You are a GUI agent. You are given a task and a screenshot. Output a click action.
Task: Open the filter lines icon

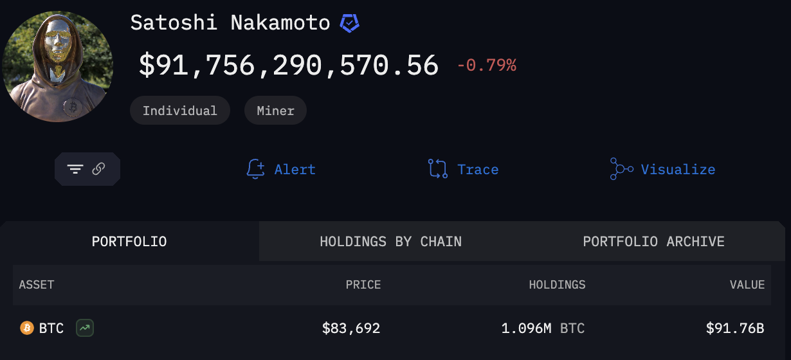pyautogui.click(x=75, y=169)
